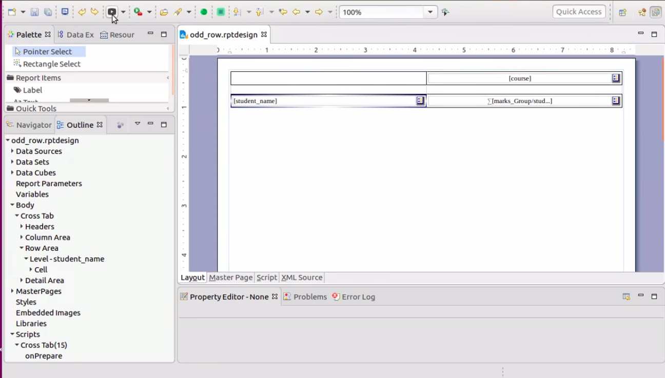Image resolution: width=665 pixels, height=378 pixels.
Task: Click the Save icon in toolbar
Action: [34, 12]
